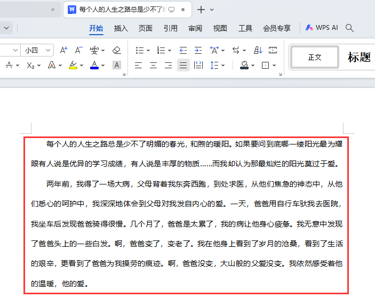Click the paragraph starting with 两年前
Image resolution: width=375 pixels, height=298 pixels.
click(187, 234)
